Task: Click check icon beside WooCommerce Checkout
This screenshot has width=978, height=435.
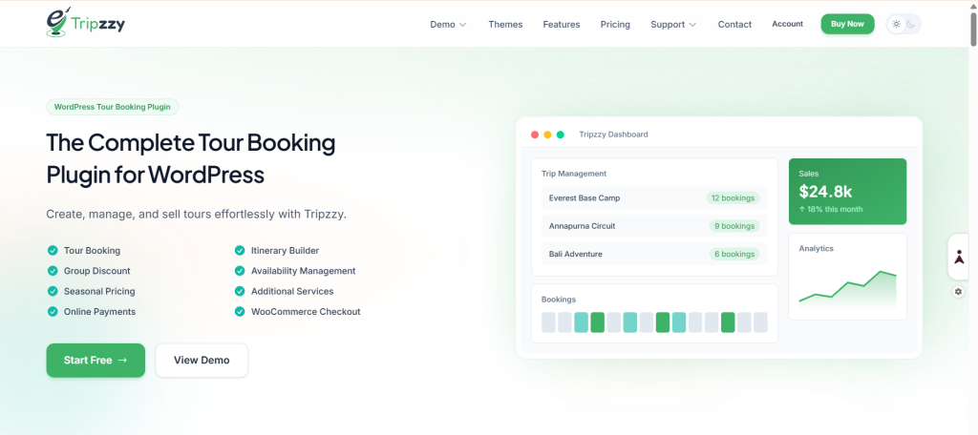Action: [x=240, y=312]
